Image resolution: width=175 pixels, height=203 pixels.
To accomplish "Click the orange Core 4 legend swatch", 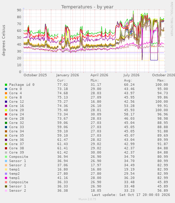I will point(6,93).
